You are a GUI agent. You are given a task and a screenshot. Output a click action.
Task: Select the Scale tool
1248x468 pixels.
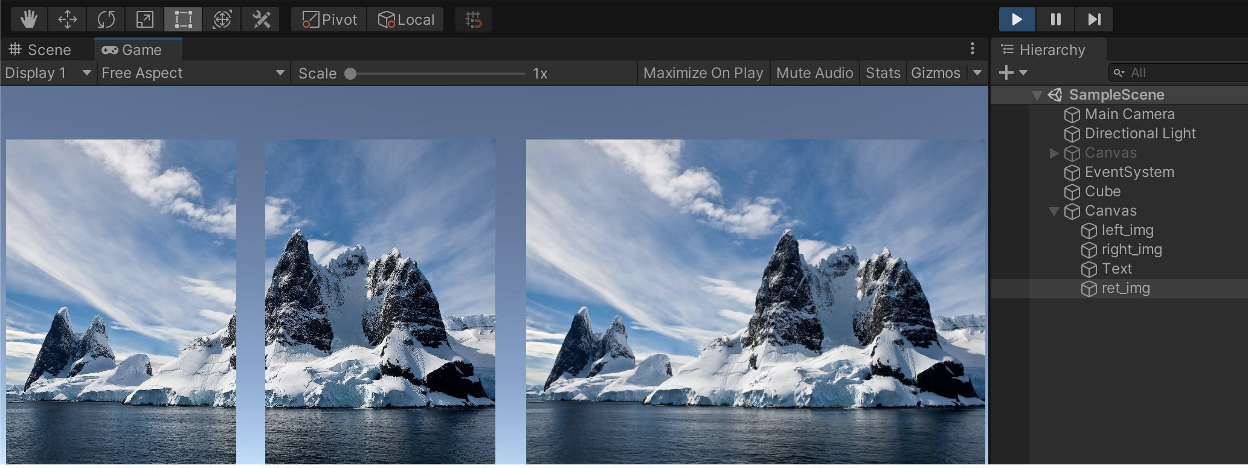(x=144, y=19)
